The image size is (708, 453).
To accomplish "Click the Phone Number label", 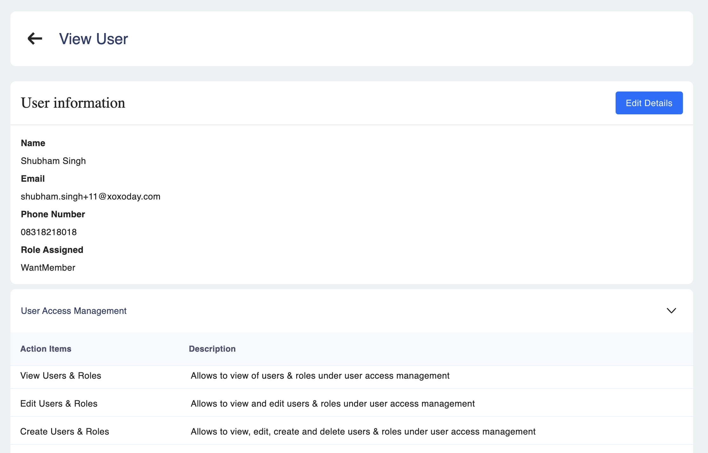I will 53,214.
